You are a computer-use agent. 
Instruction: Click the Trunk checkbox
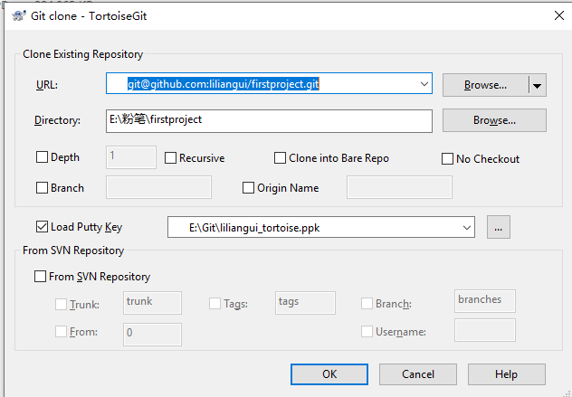tap(61, 304)
